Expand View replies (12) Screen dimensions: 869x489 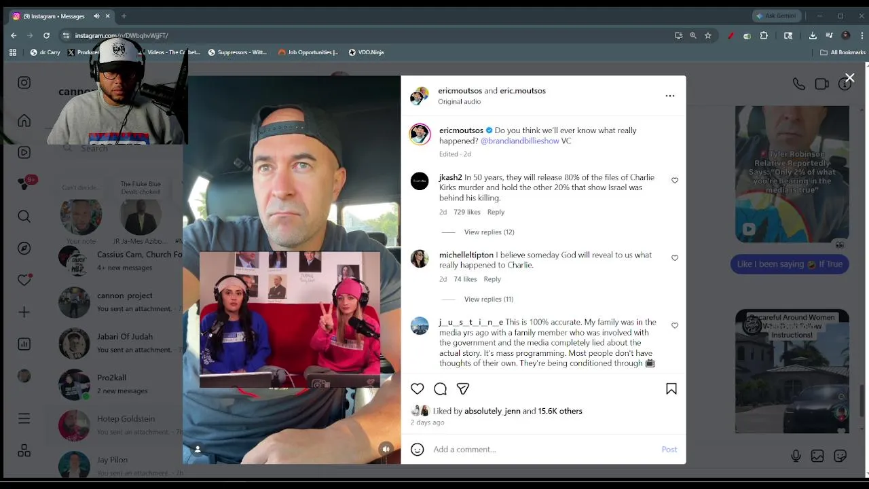(489, 232)
